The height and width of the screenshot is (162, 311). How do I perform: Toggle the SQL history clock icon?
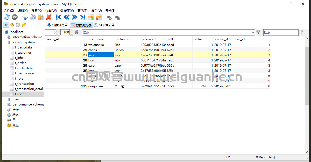tap(18, 25)
